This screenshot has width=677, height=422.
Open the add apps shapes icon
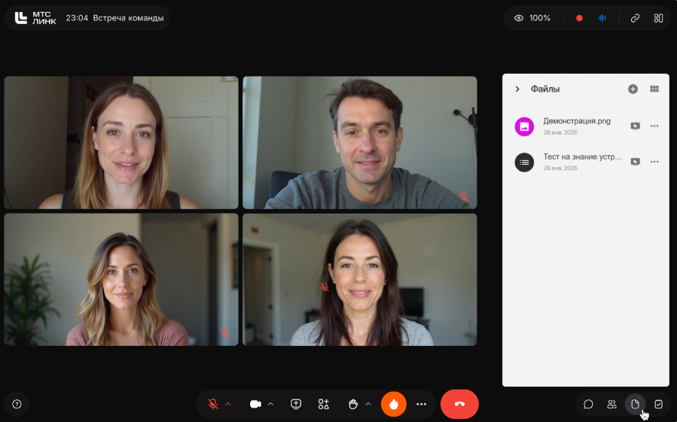tap(323, 404)
